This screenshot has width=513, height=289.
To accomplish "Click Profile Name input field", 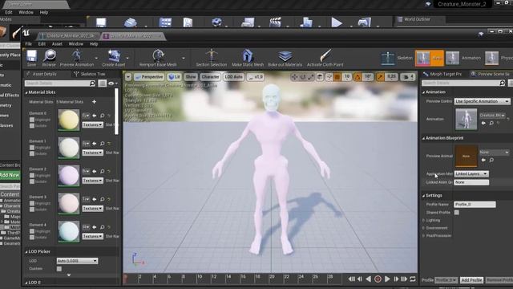I will pyautogui.click(x=475, y=204).
